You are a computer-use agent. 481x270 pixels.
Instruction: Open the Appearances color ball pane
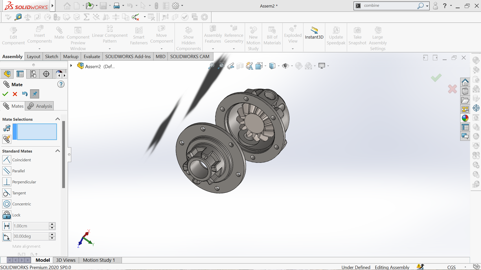click(x=465, y=118)
